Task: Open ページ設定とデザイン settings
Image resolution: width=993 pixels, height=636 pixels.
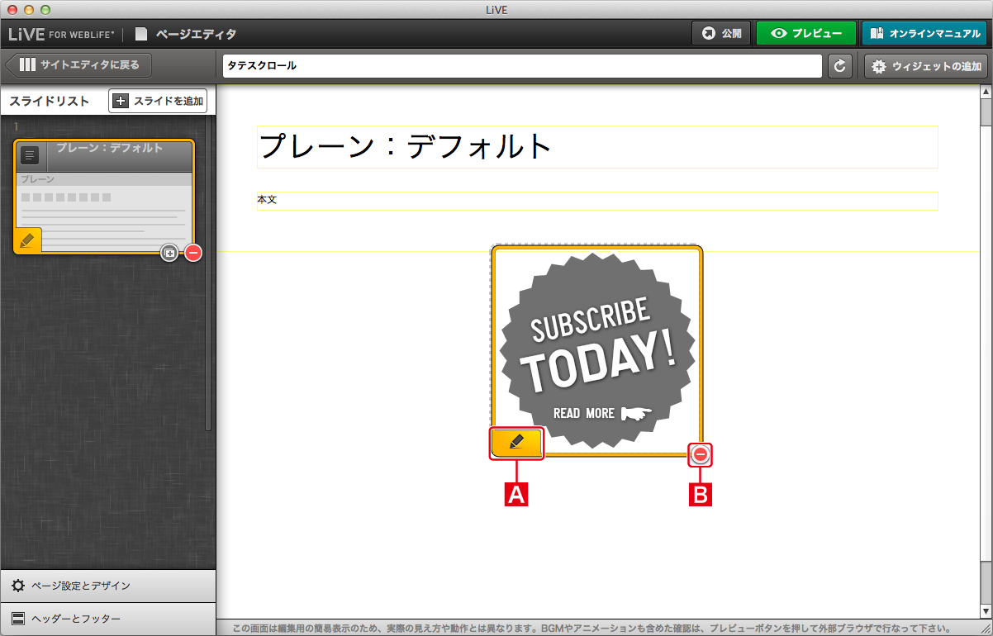Action: click(x=107, y=586)
